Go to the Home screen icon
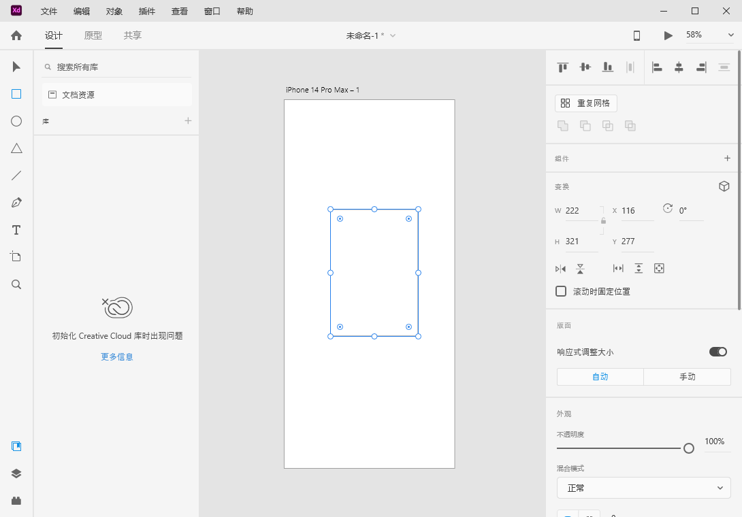 pyautogui.click(x=16, y=35)
